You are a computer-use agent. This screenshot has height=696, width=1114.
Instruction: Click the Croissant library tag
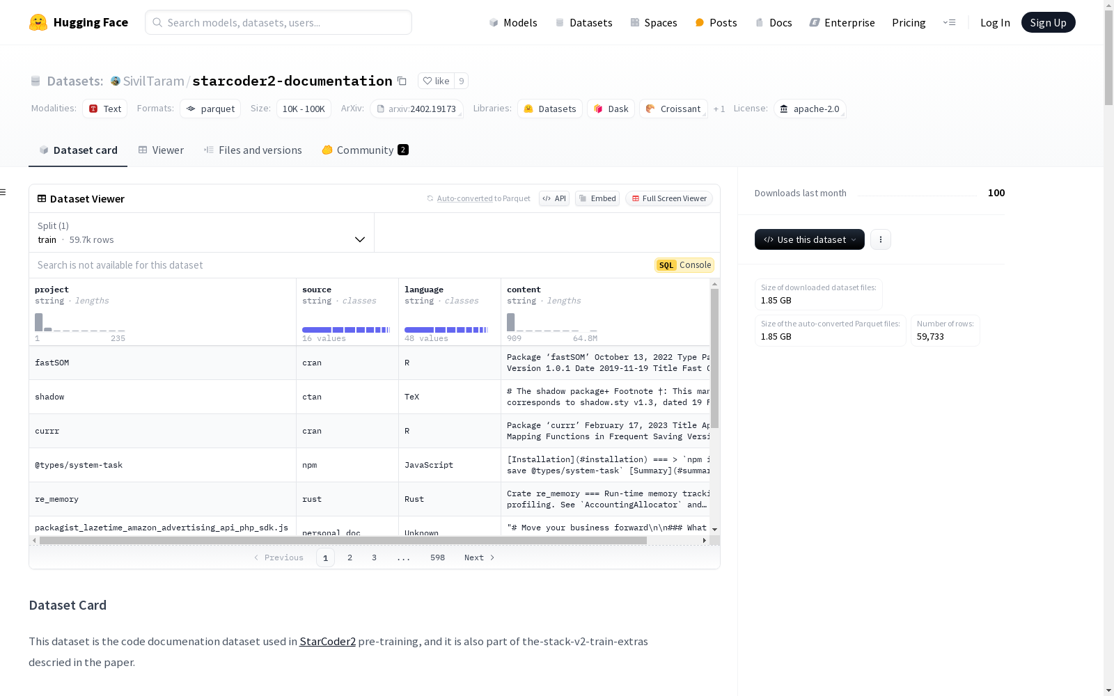coord(673,109)
